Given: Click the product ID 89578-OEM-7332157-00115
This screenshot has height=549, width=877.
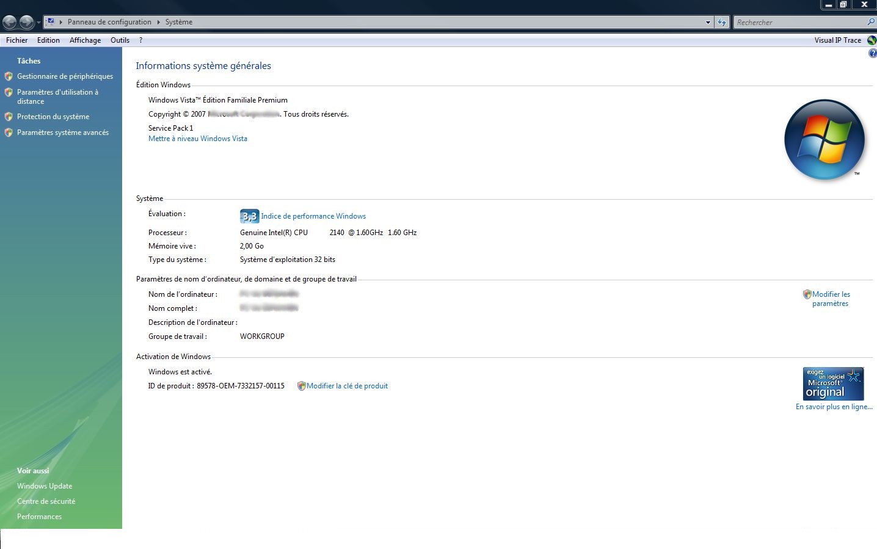Looking at the screenshot, I should pos(241,386).
